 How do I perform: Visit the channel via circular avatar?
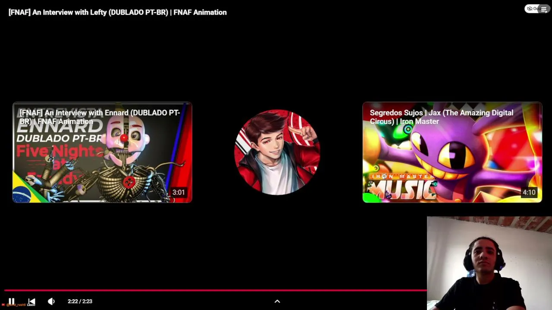pos(277,152)
